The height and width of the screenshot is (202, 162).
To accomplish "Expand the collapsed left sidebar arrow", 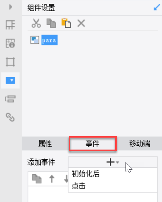I will point(11,7).
